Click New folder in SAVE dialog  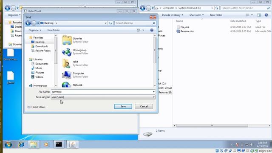tap(54, 30)
